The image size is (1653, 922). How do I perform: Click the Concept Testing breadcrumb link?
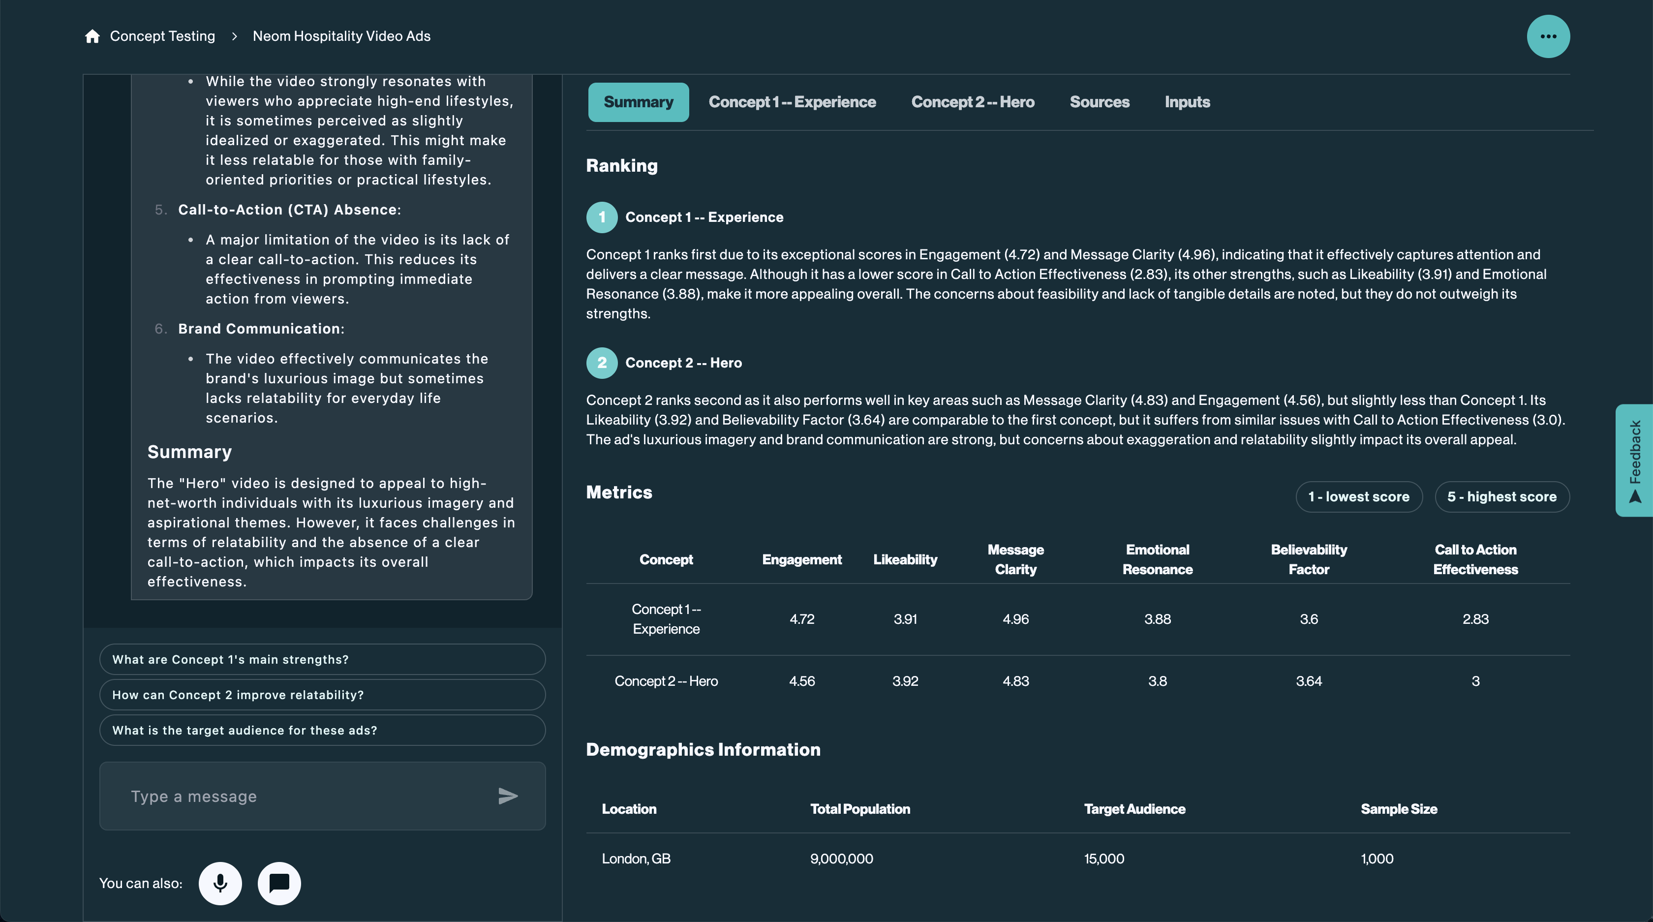click(162, 36)
